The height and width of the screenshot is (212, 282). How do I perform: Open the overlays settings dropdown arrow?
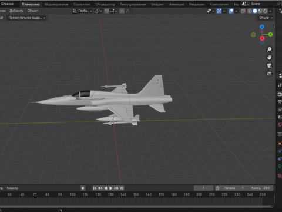[x=236, y=11]
